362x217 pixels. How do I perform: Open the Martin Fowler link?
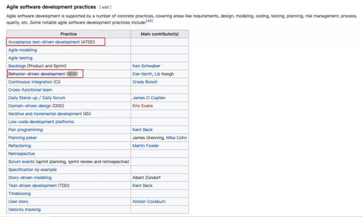pyautogui.click(x=145, y=146)
